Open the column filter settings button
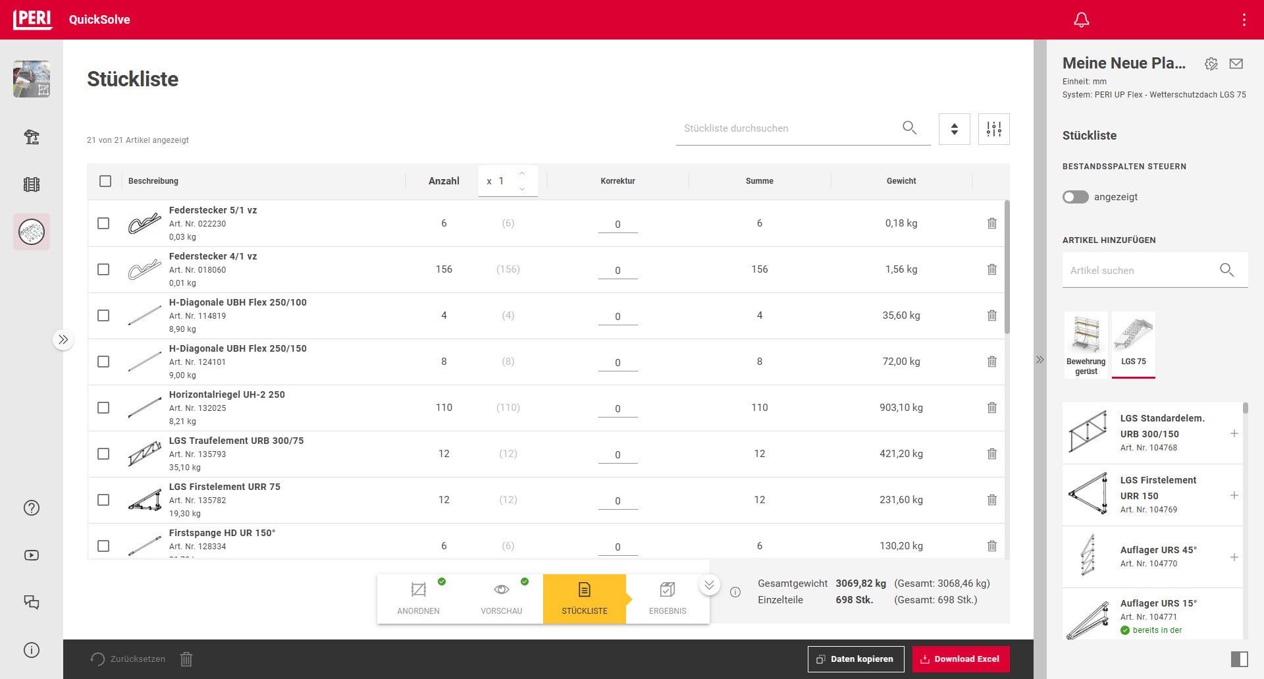 [994, 129]
